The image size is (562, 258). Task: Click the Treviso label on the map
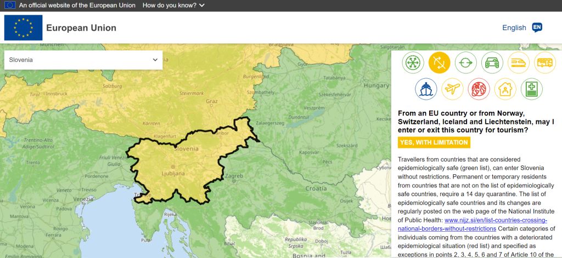coord(88,190)
